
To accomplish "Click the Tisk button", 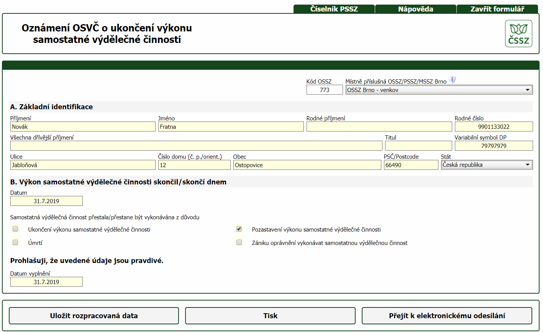I will [x=270, y=316].
